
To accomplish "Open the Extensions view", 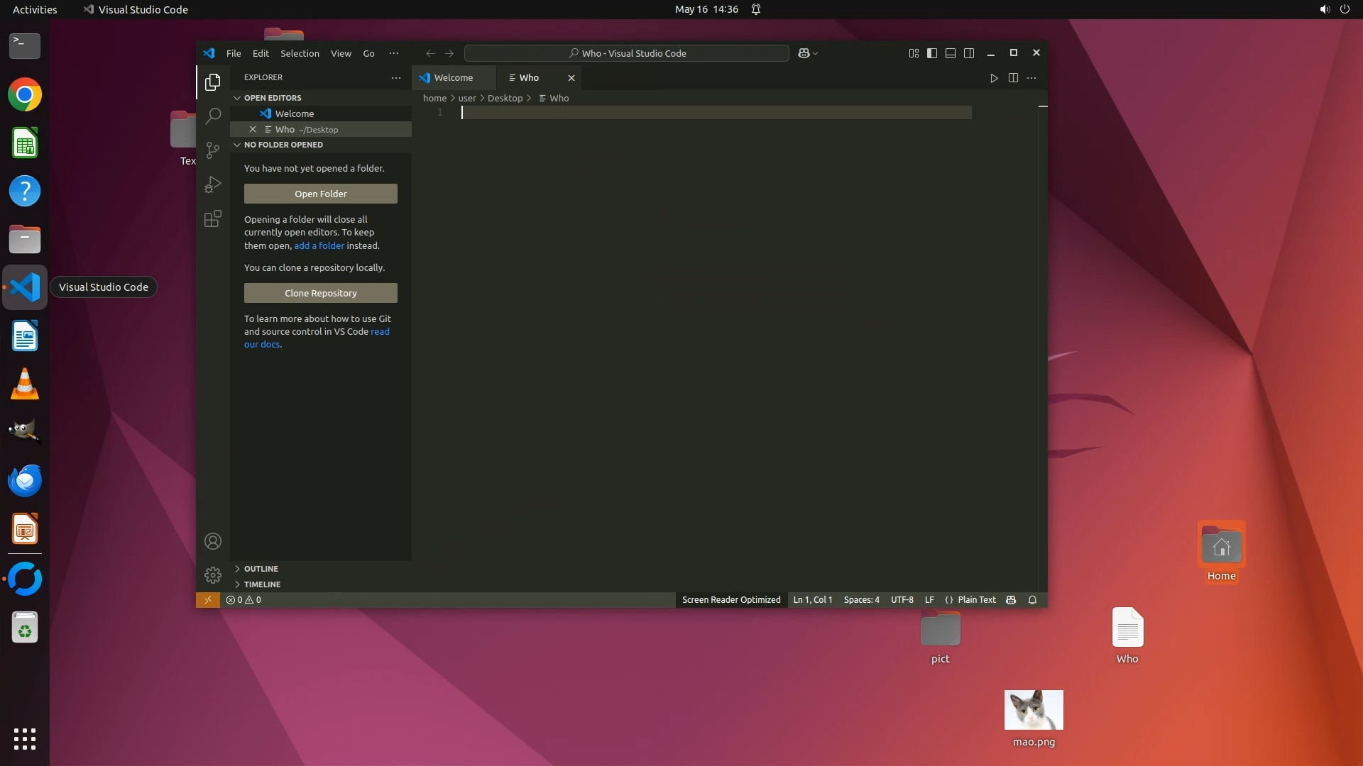I will [x=212, y=218].
